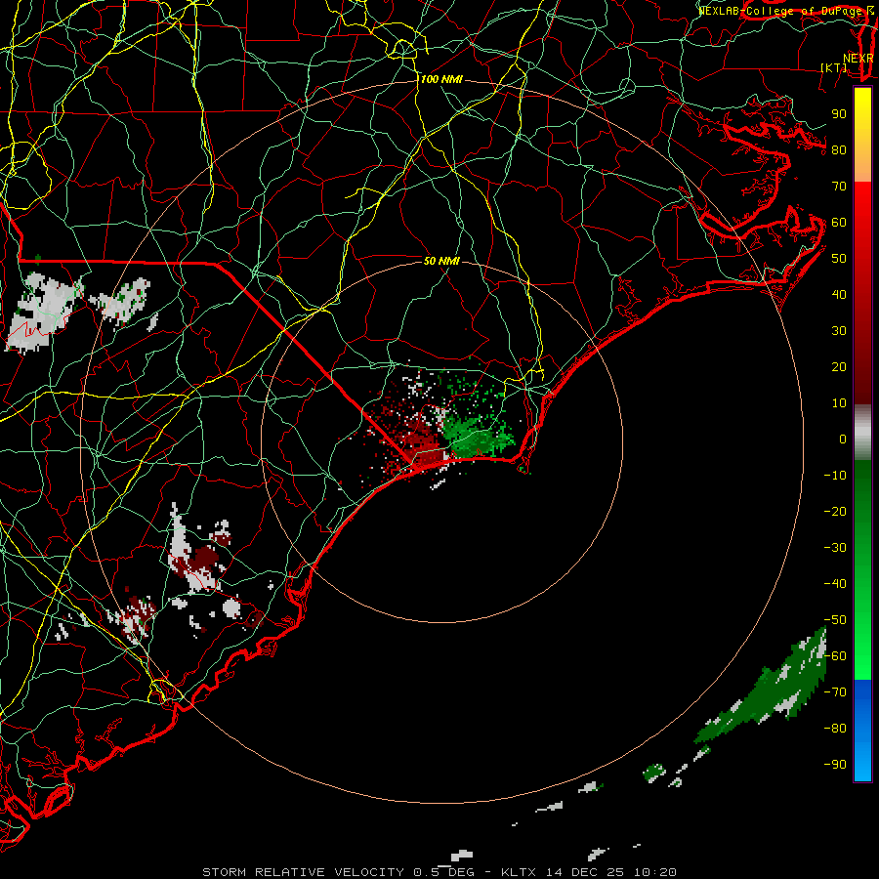Click the 80 value on velocity scale
Screen dimensions: 879x879
[x=839, y=149]
